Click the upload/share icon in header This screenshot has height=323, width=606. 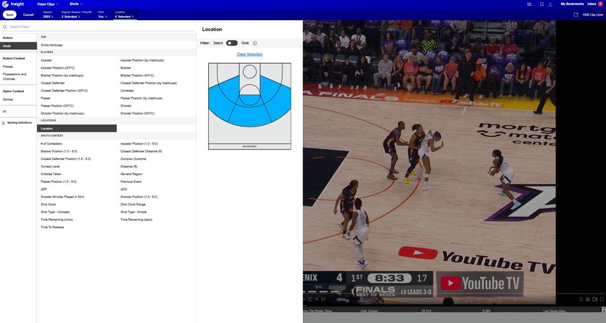tap(550, 4)
